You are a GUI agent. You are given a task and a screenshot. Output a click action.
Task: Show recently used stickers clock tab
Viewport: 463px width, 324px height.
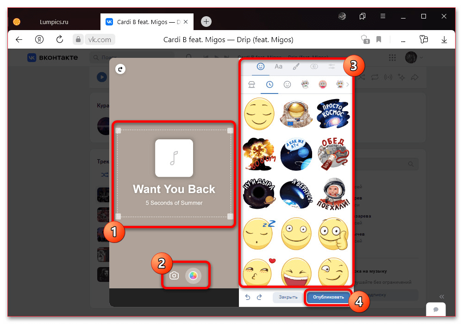269,85
